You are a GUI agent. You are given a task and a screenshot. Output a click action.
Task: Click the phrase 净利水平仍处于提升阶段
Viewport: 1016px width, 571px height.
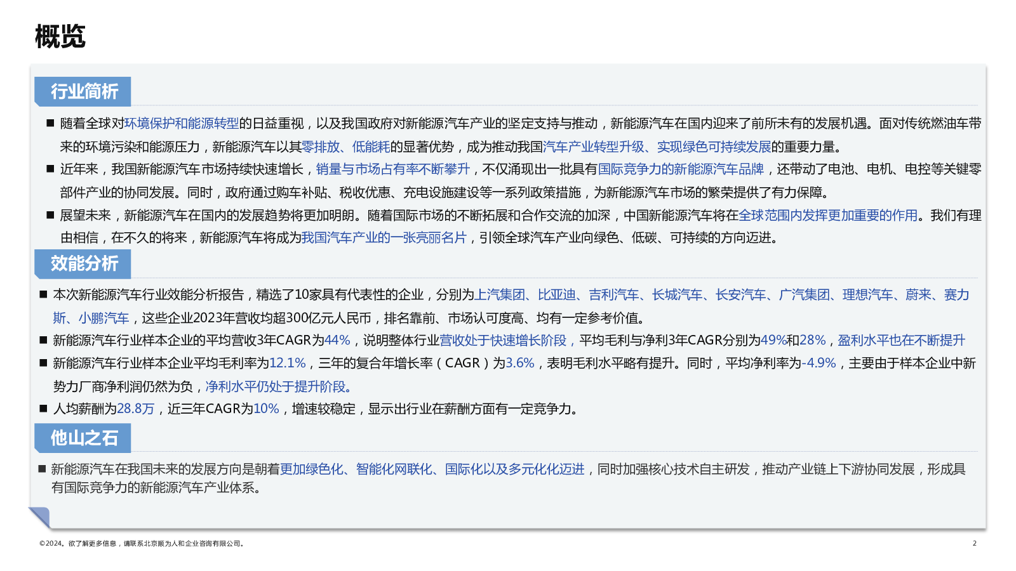276,386
